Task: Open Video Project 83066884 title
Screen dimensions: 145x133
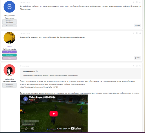Action: (x=42, y=97)
